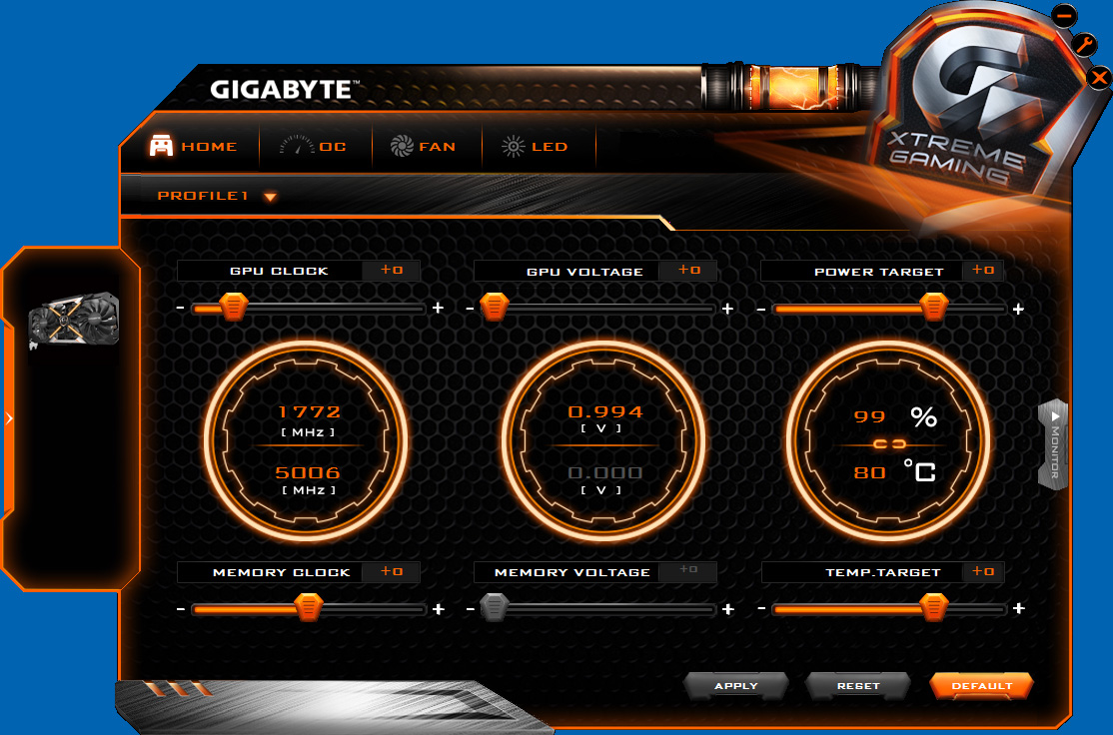Close the app with orange X icon

1099,77
